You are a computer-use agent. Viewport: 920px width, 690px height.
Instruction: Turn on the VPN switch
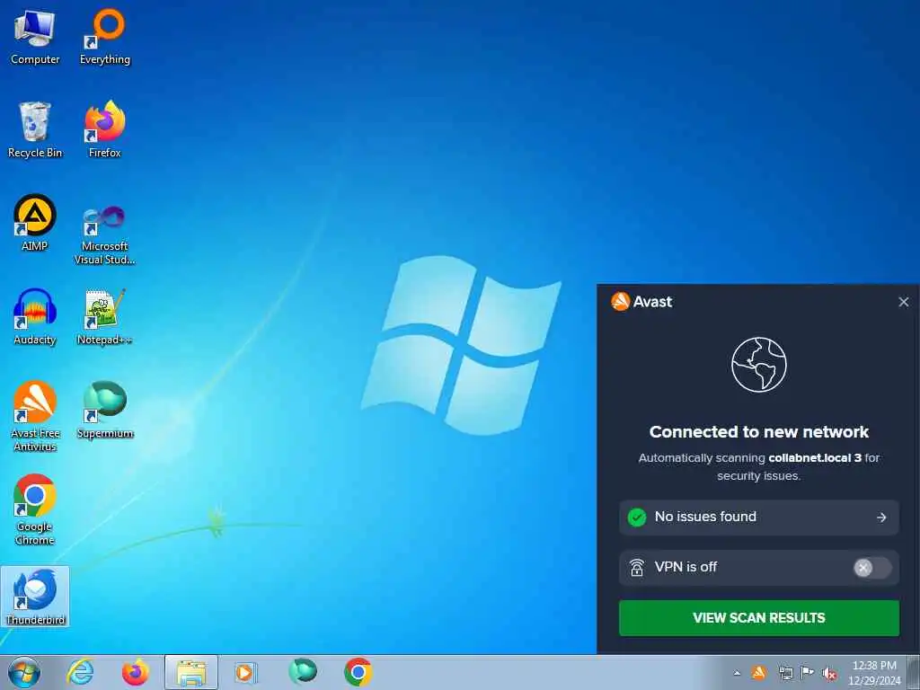871,568
